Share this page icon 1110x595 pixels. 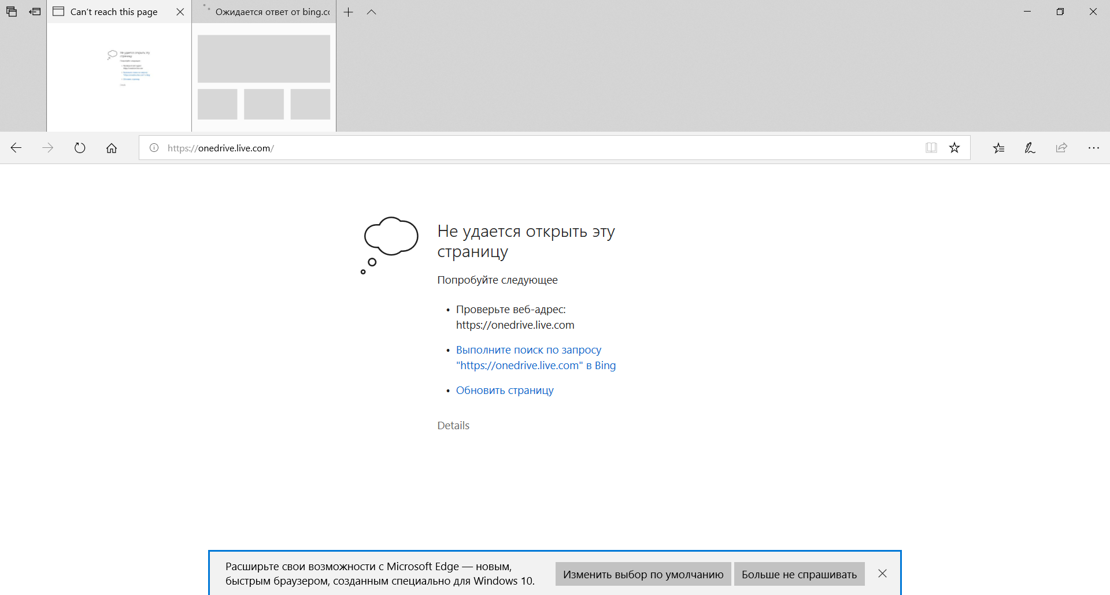(1061, 148)
